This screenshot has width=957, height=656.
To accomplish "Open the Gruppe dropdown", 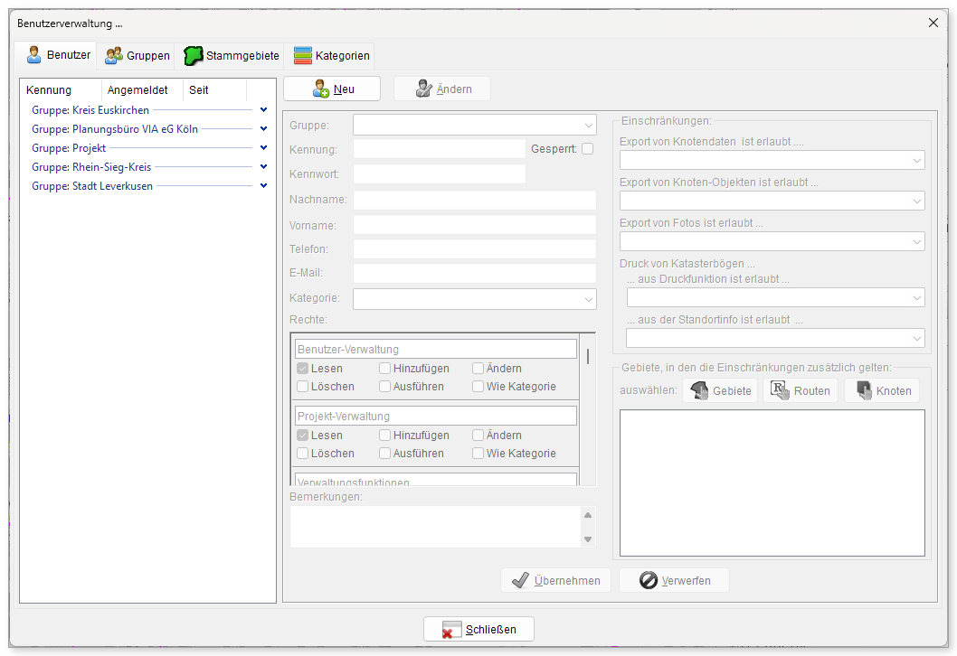I will [474, 125].
